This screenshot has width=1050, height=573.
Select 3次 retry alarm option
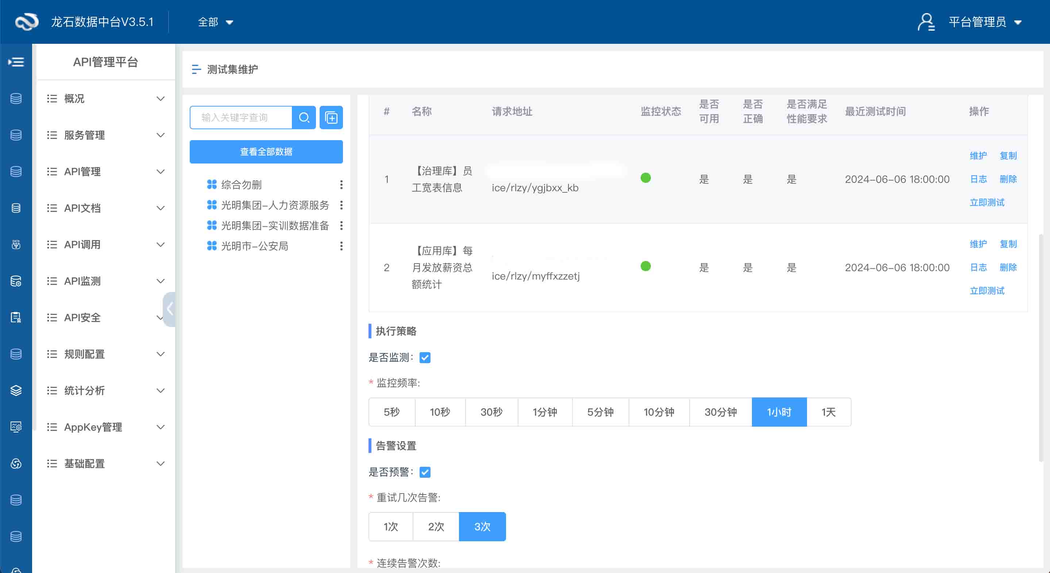482,527
